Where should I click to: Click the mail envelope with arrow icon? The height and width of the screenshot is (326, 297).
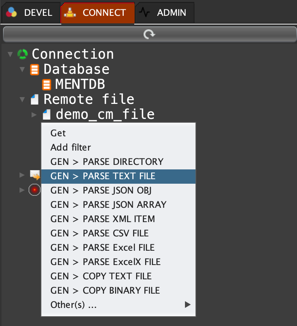pos(35,175)
